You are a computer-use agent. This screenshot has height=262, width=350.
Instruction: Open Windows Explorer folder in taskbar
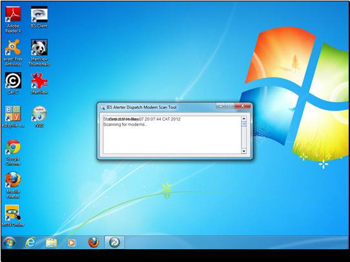pyautogui.click(x=52, y=243)
